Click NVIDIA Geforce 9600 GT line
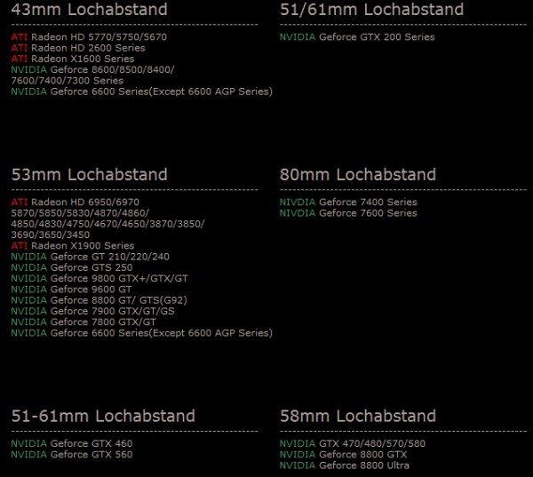This screenshot has width=533, height=477. tap(71, 289)
